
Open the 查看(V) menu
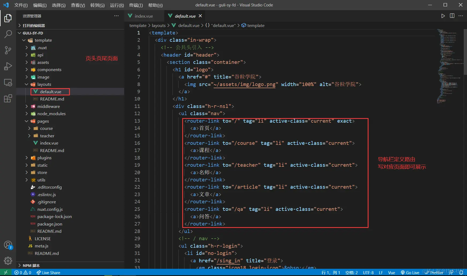point(78,5)
